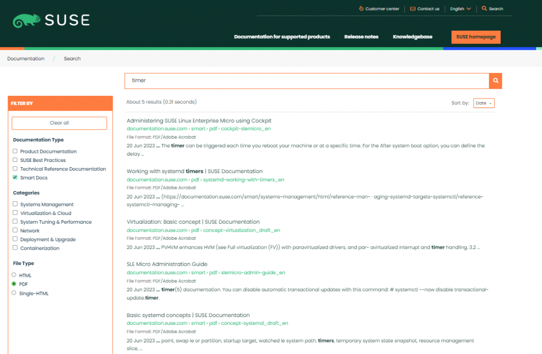Tick the Virtualization & Cloud checkbox

(15, 213)
